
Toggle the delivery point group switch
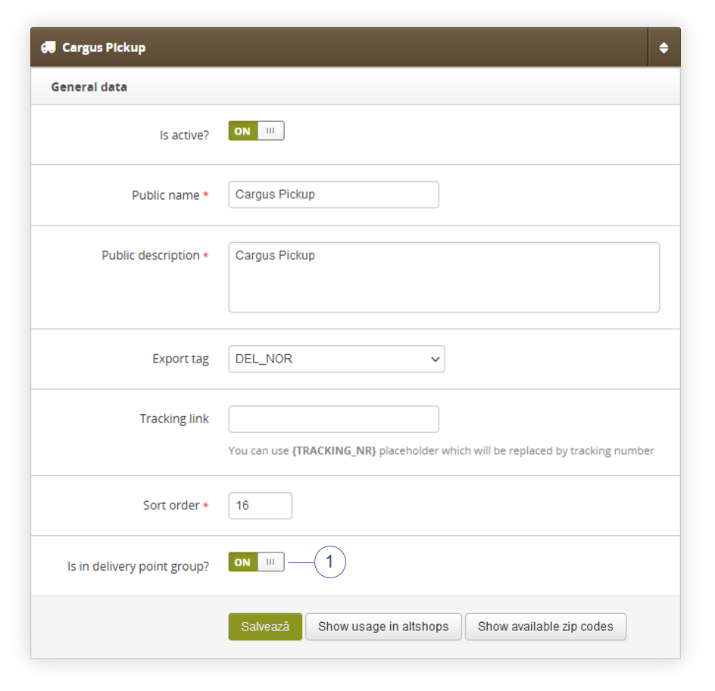(256, 562)
